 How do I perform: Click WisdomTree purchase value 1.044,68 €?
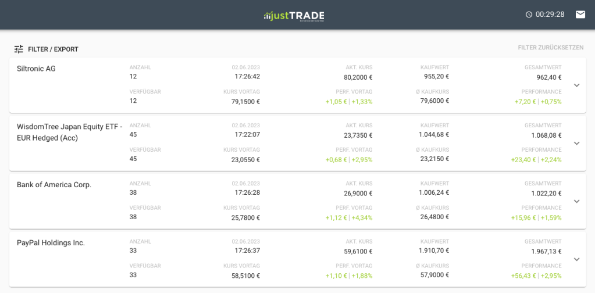(433, 134)
